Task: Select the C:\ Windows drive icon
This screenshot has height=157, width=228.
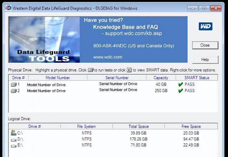Action: (14, 133)
